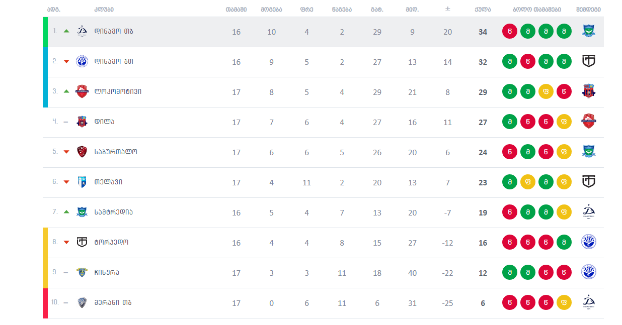Open the სამტრედია club name link
The image size is (622, 325).
[114, 212]
